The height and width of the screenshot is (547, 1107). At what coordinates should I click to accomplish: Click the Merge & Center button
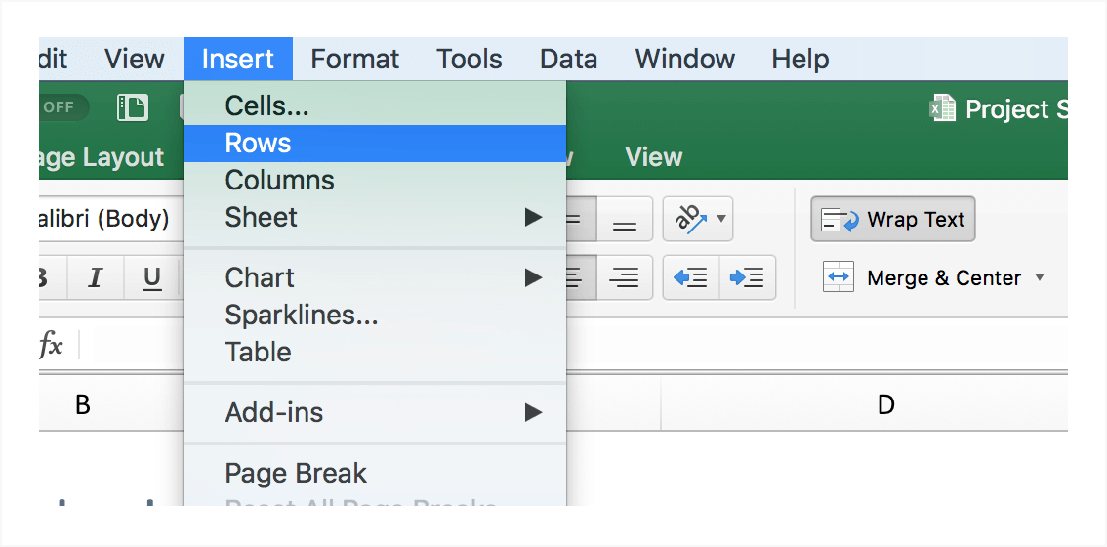click(x=922, y=278)
